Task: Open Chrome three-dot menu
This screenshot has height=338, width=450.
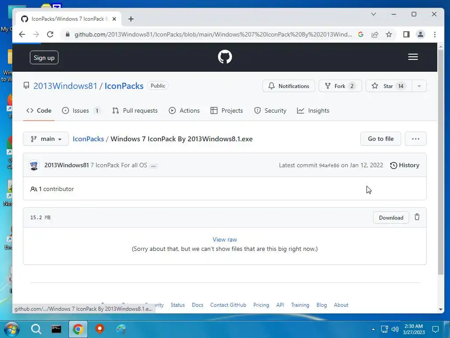Action: [x=435, y=34]
